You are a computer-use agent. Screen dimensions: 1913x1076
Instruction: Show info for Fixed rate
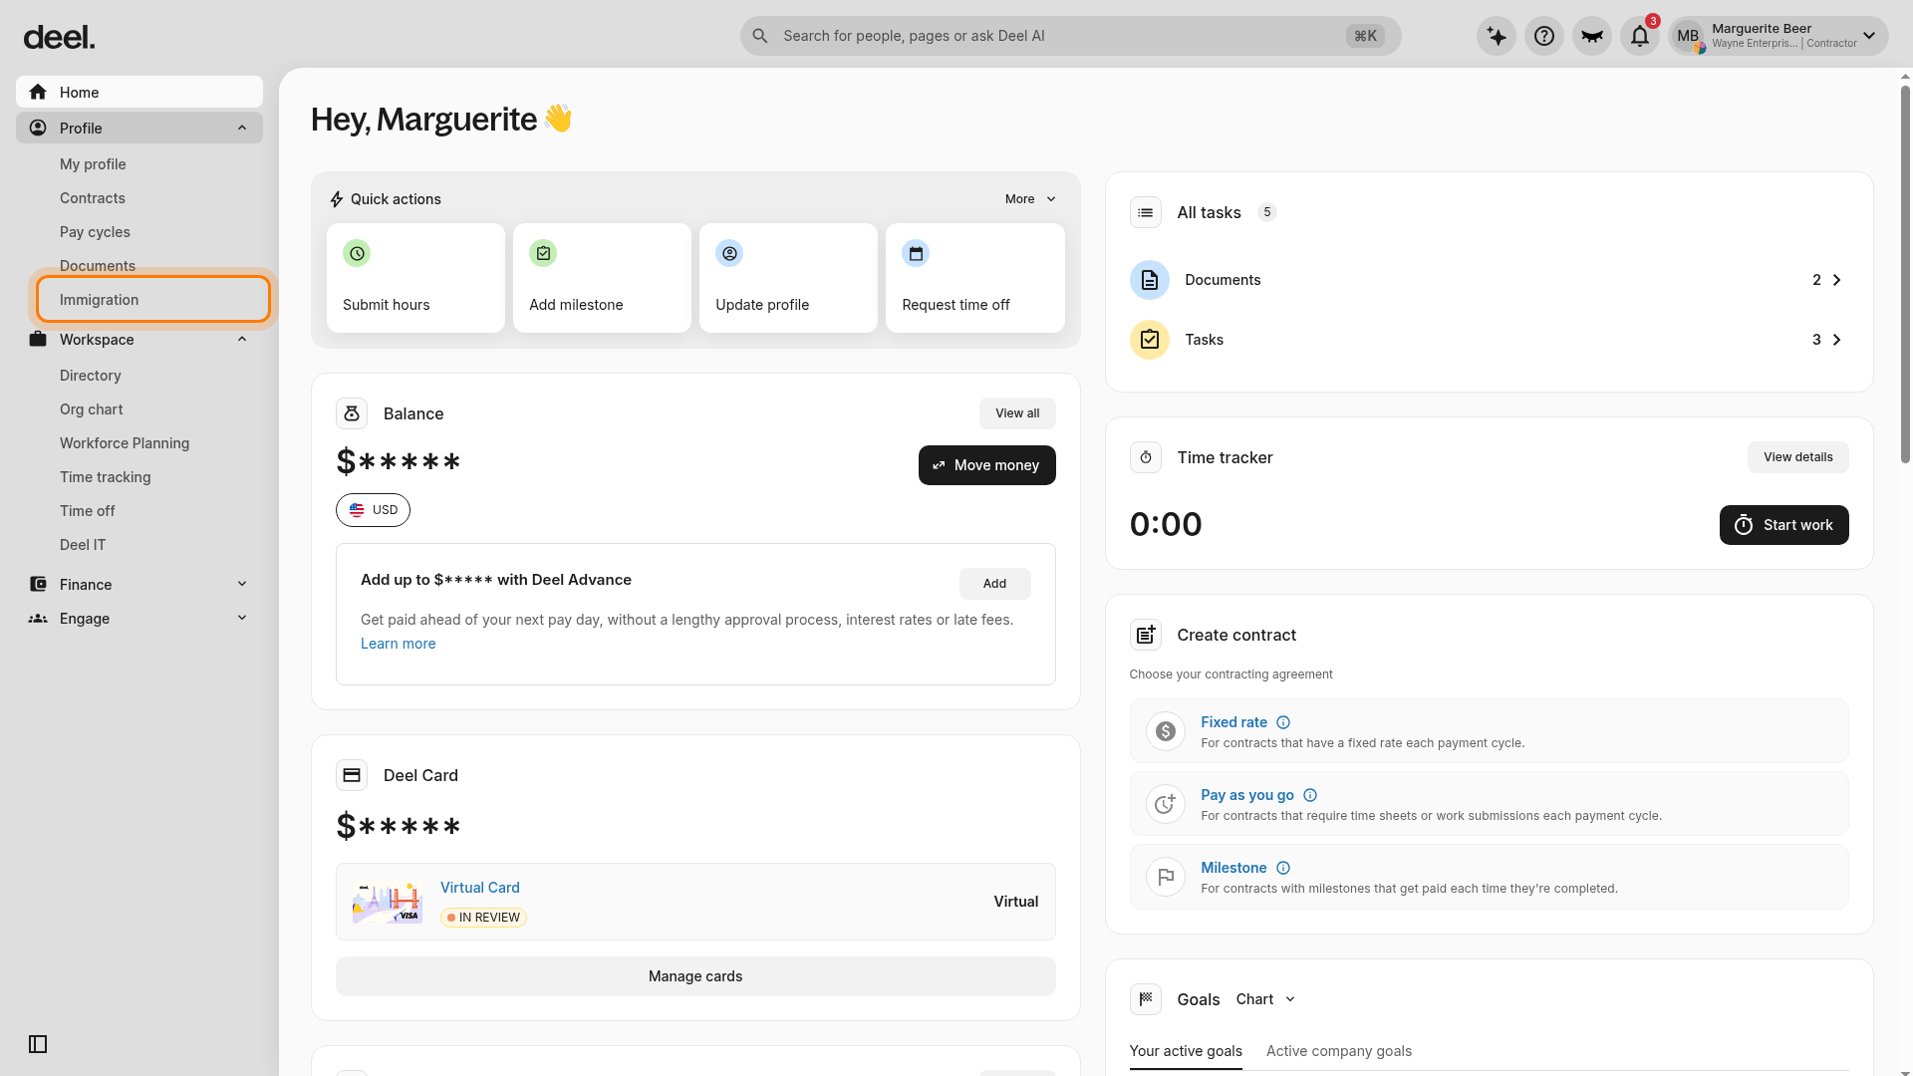[1283, 722]
